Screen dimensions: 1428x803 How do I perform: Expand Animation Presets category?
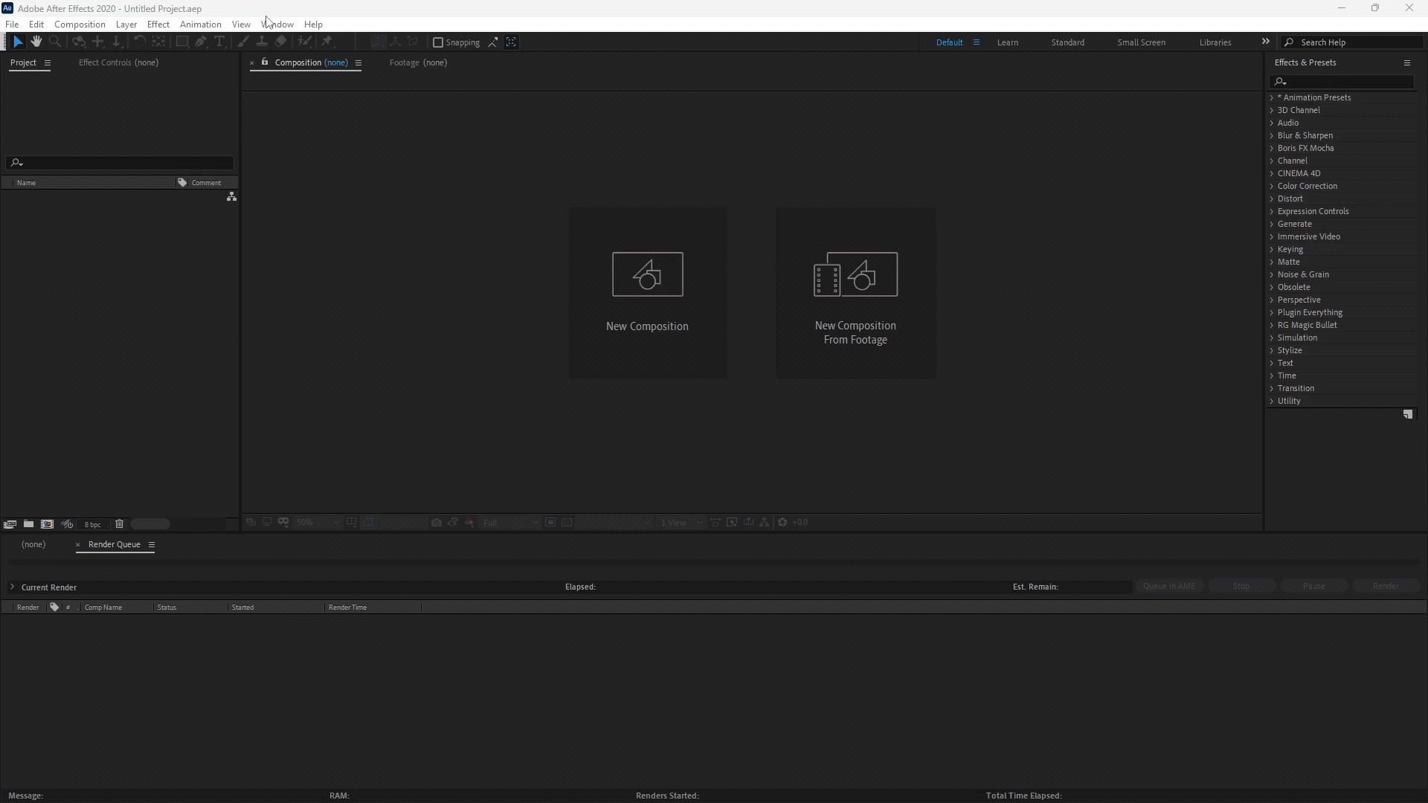(1272, 97)
